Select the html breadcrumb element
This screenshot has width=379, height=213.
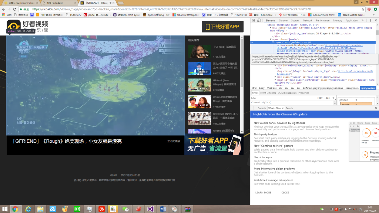254,88
